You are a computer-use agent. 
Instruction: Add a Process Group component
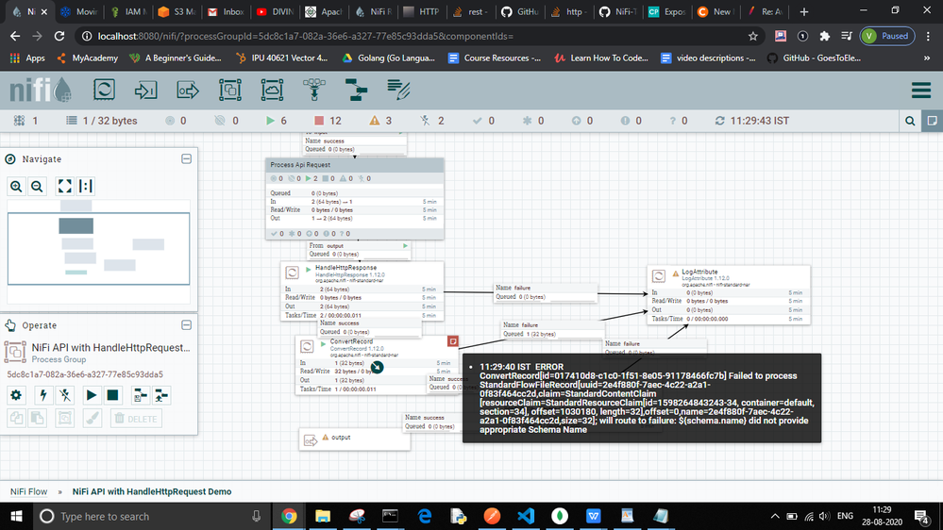(x=229, y=91)
